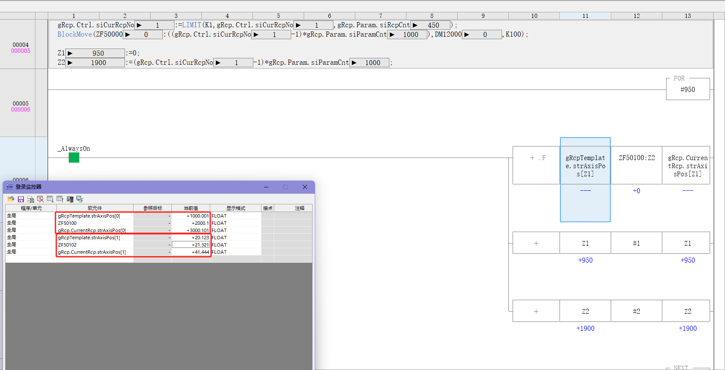Select column 11 header in ladder editor

[585, 16]
